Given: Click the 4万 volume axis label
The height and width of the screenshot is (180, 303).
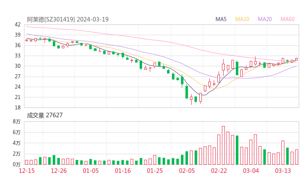Looking at the screenshot, I should pyautogui.click(x=17, y=143).
